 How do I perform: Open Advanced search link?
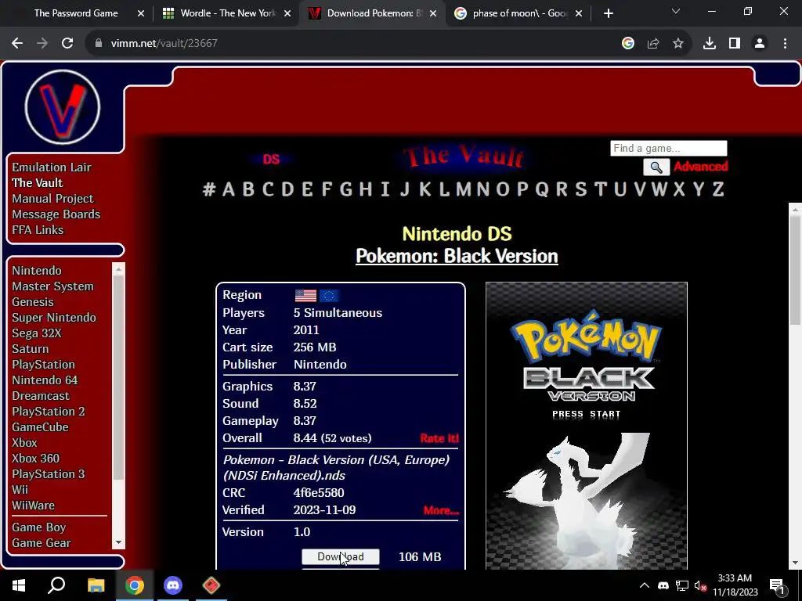point(701,167)
